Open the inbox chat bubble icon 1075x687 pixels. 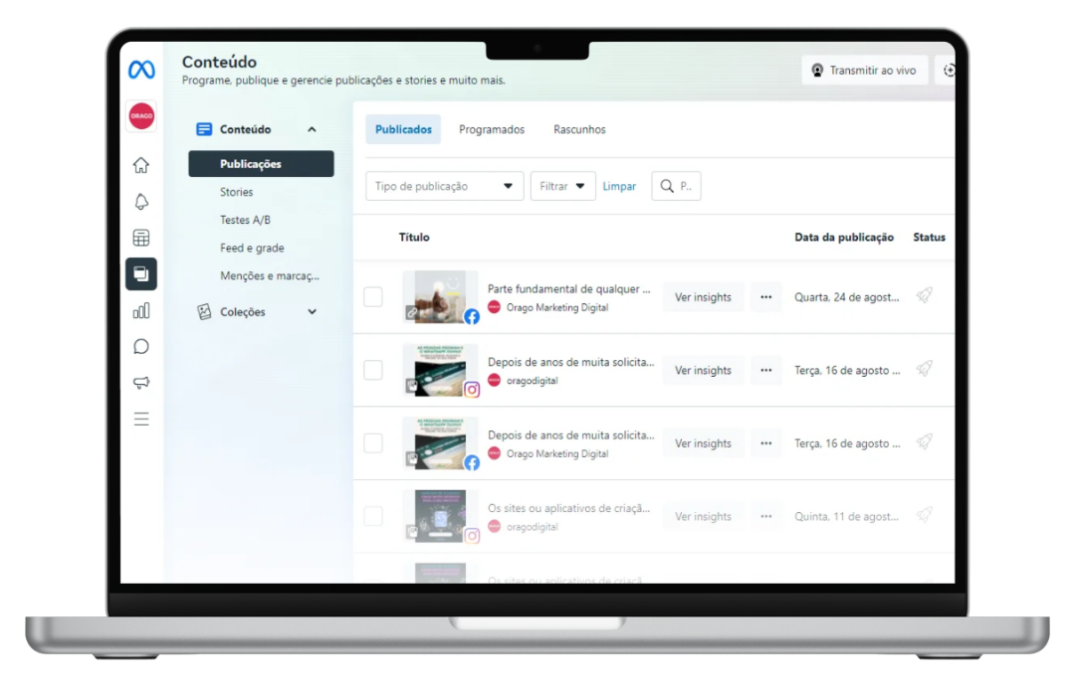pos(141,347)
